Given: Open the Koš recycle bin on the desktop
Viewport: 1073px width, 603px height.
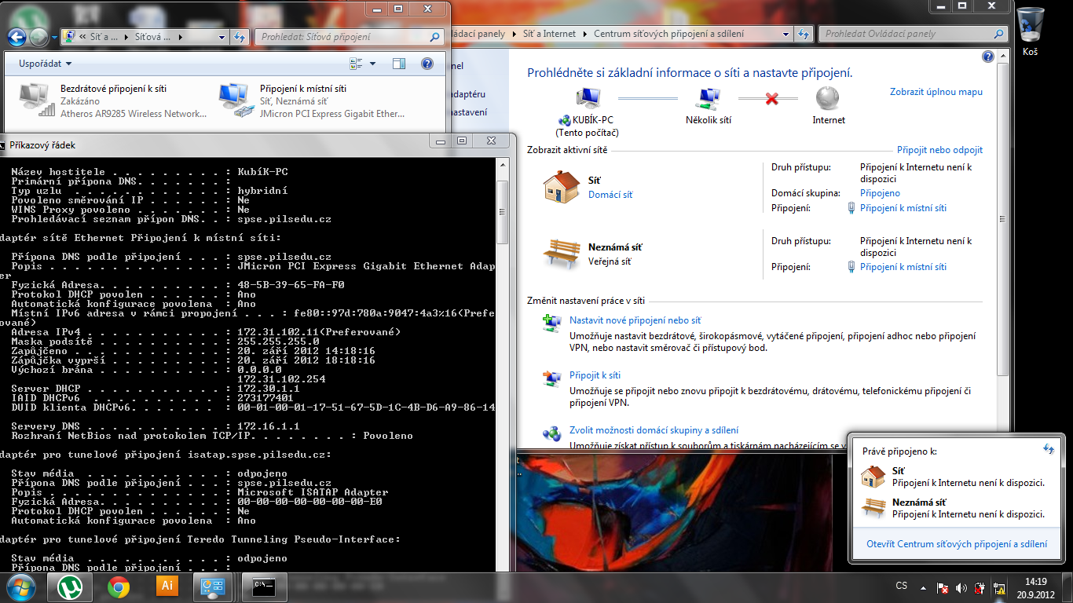Looking at the screenshot, I should pyautogui.click(x=1031, y=31).
